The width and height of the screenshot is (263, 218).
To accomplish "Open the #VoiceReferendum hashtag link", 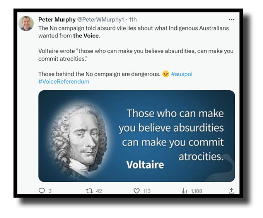I will [x=63, y=82].
